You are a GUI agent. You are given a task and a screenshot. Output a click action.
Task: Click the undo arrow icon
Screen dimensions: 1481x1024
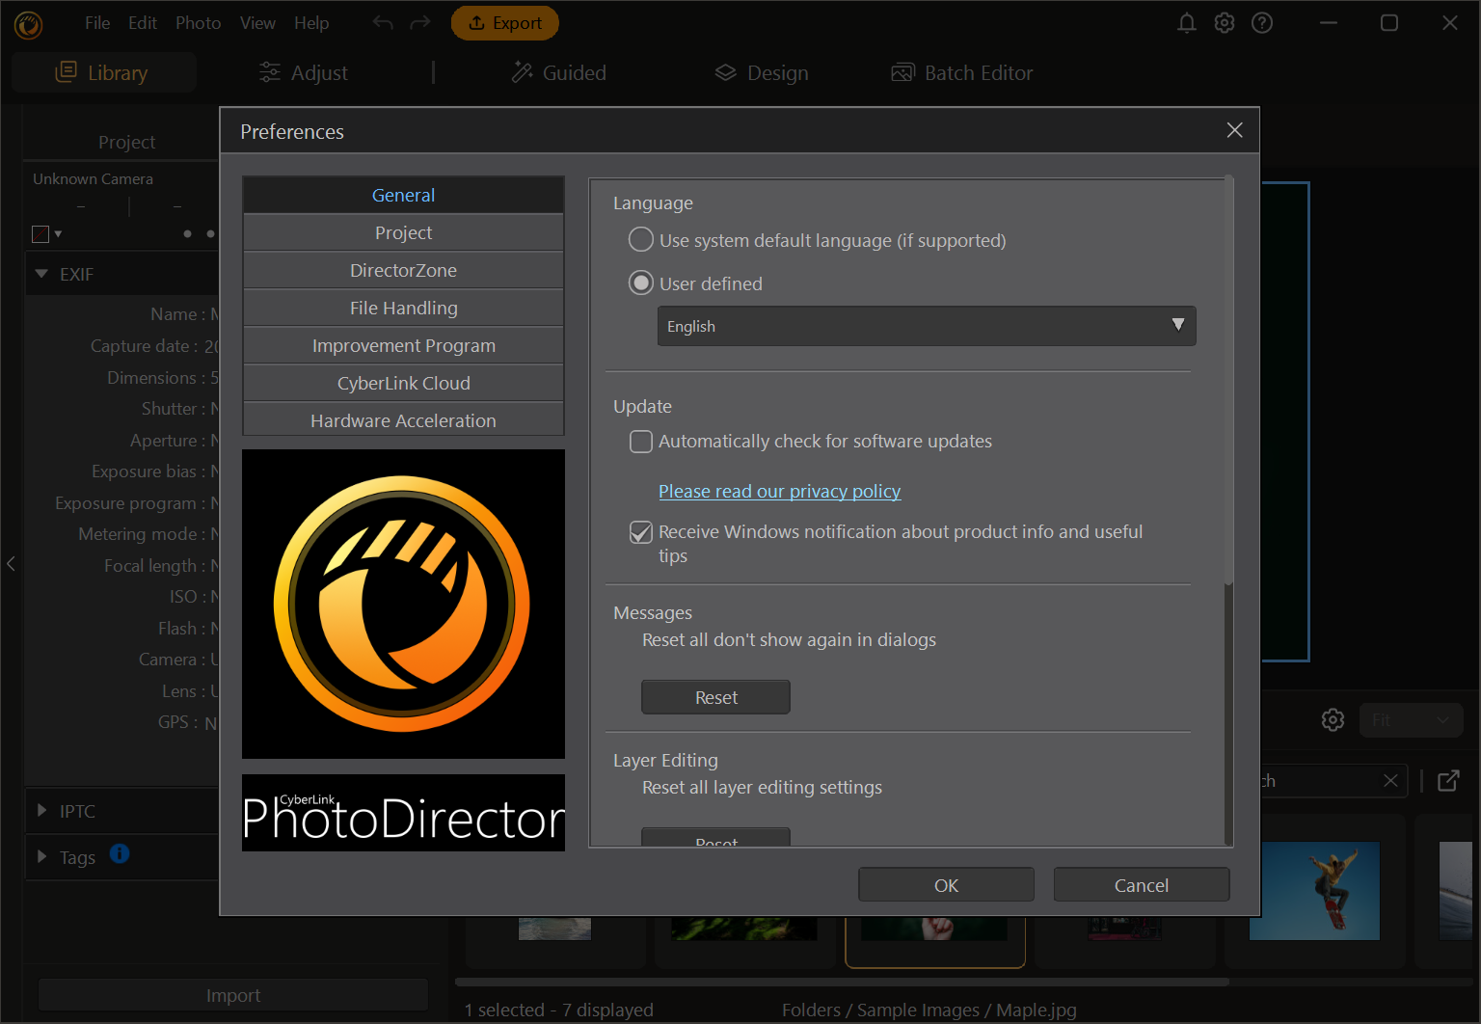tap(383, 23)
